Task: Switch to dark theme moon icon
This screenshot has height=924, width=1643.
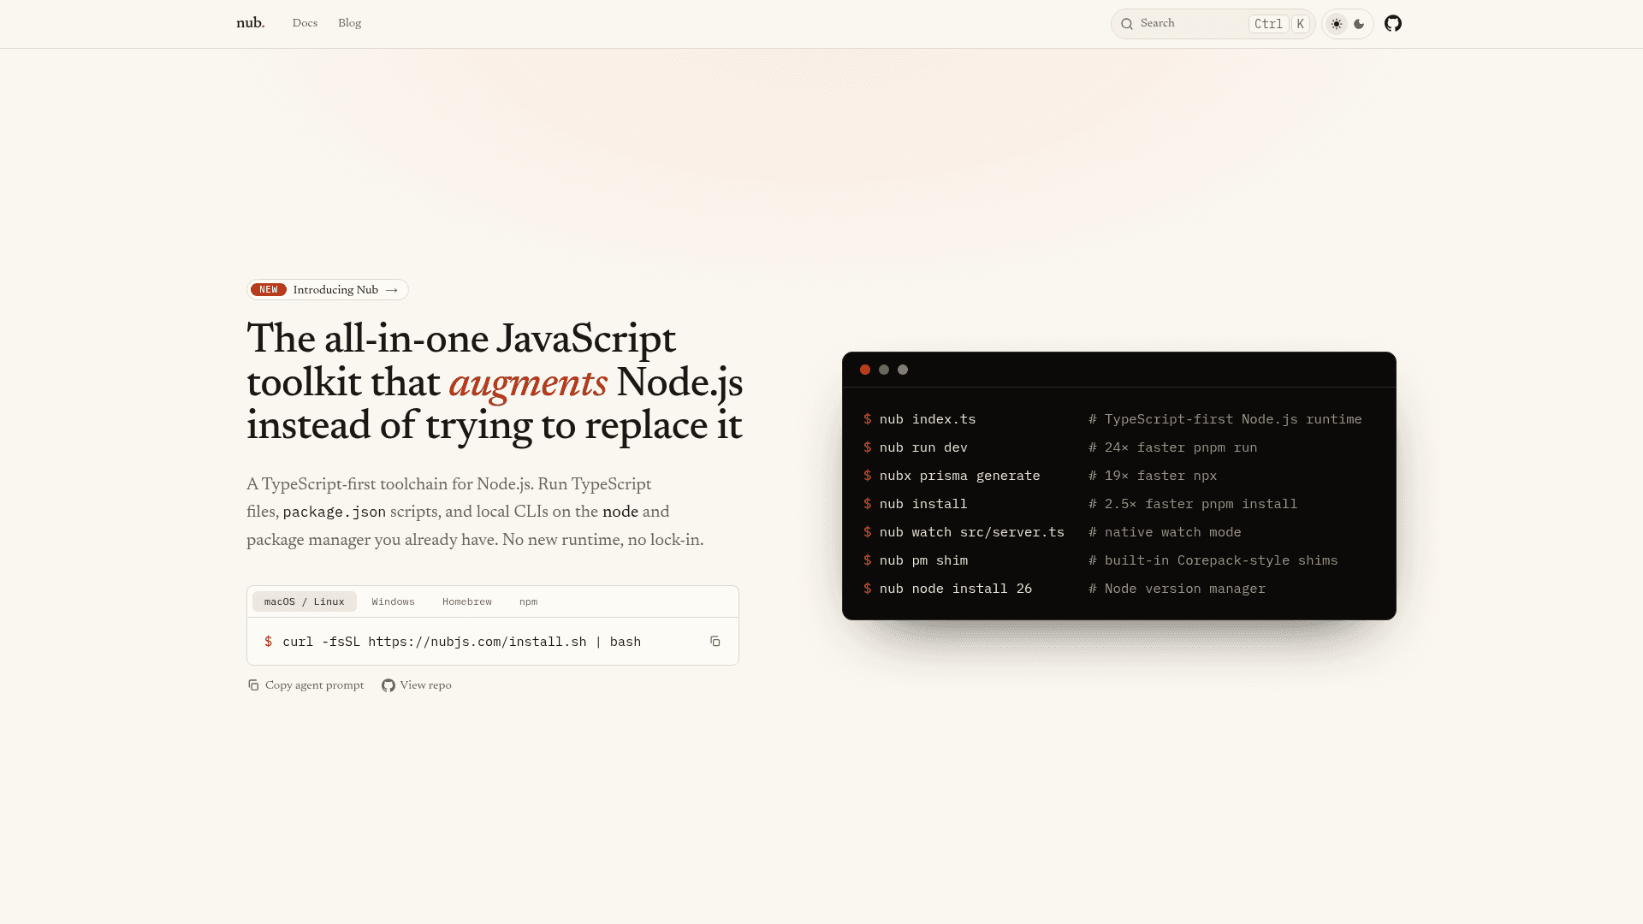Action: 1359,24
